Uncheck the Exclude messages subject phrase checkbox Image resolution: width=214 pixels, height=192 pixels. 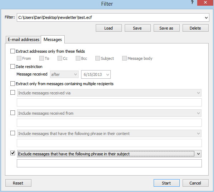pos(13,153)
